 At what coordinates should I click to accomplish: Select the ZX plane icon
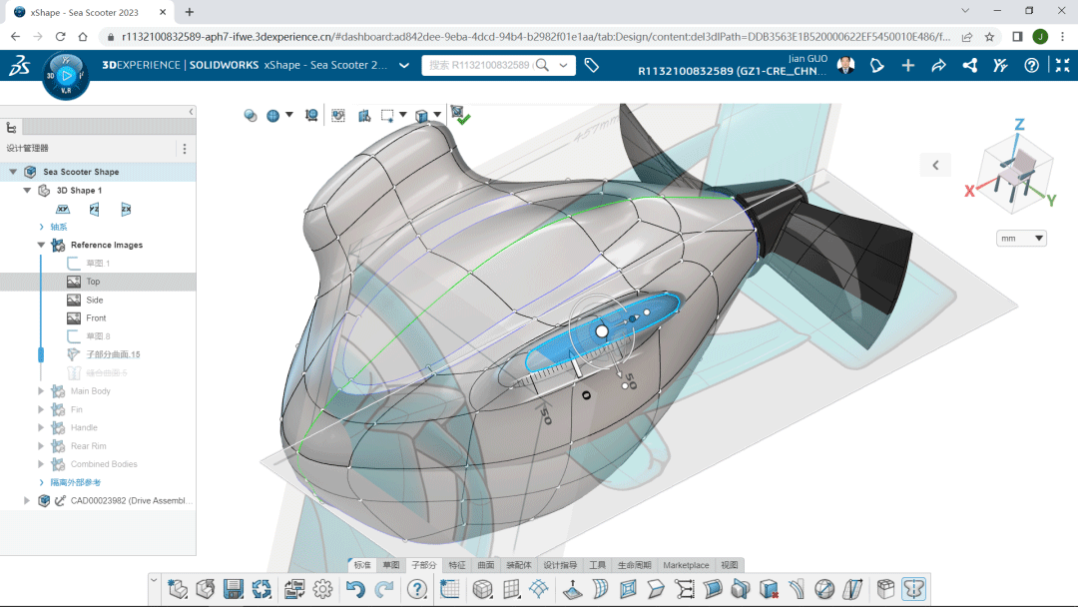(127, 210)
